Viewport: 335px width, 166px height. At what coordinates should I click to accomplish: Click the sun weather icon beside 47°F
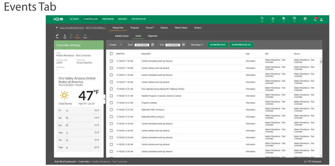pyautogui.click(x=64, y=95)
